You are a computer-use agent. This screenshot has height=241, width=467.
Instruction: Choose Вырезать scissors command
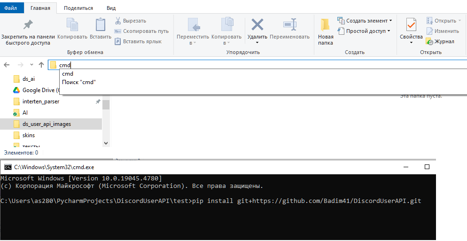(x=131, y=21)
